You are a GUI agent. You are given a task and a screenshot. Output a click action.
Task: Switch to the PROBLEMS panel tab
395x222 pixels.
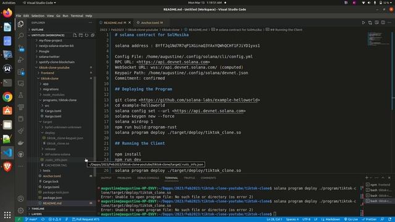[x=124, y=178]
